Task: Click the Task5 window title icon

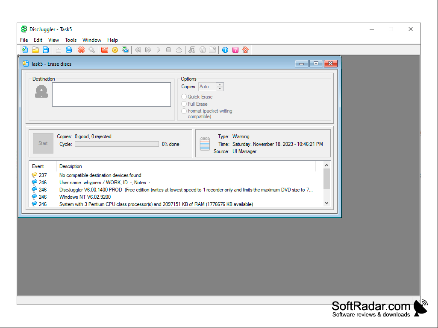Action: click(x=26, y=64)
